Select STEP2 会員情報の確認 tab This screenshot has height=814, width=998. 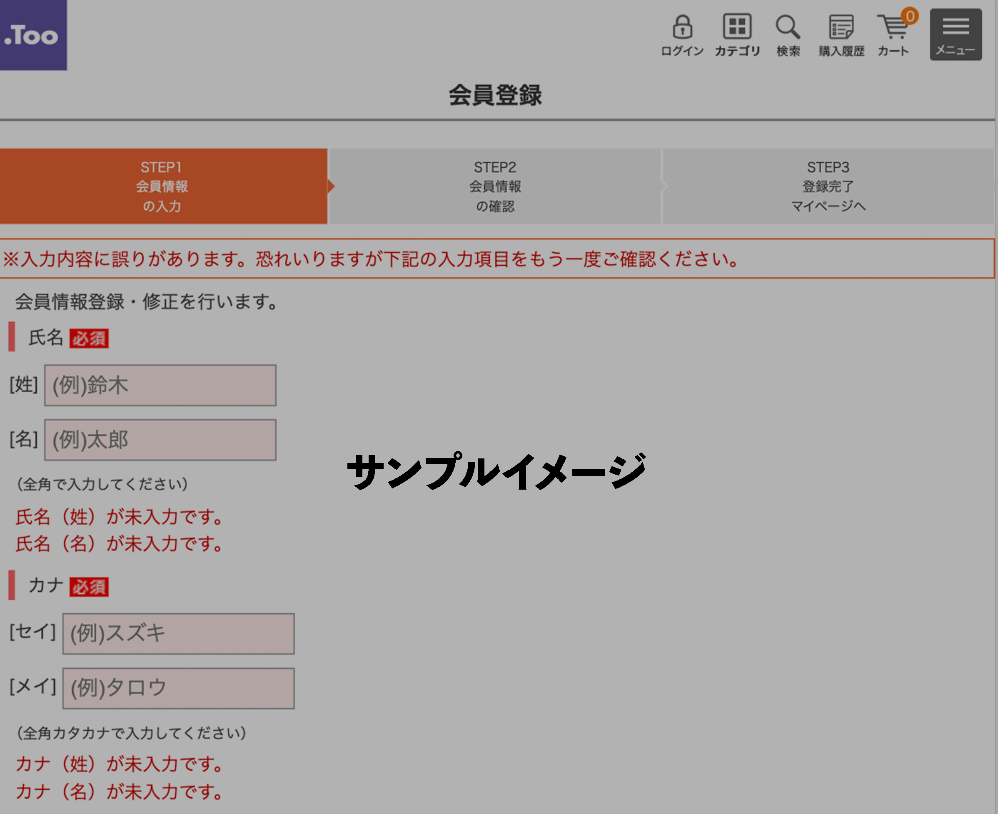[x=495, y=187]
